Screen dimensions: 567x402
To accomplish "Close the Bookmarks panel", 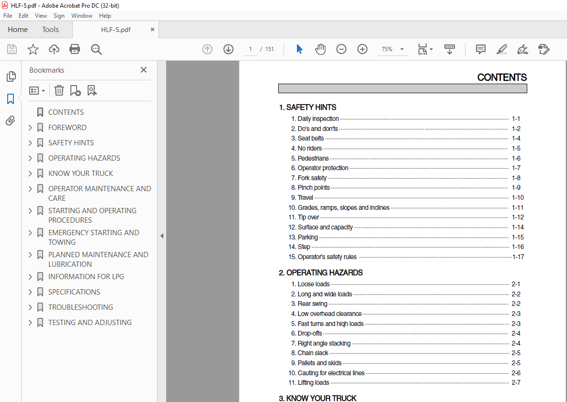I will tap(144, 70).
